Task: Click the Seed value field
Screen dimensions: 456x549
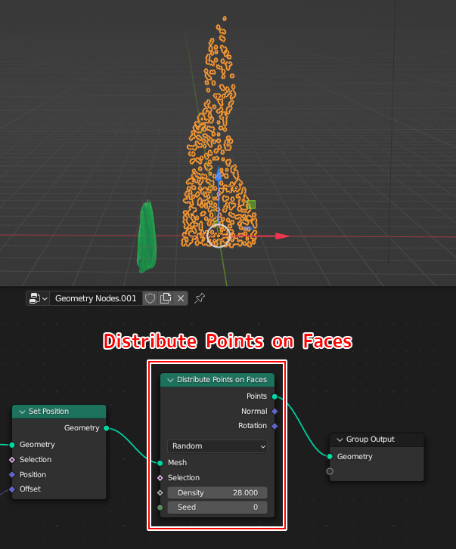Action: point(218,507)
